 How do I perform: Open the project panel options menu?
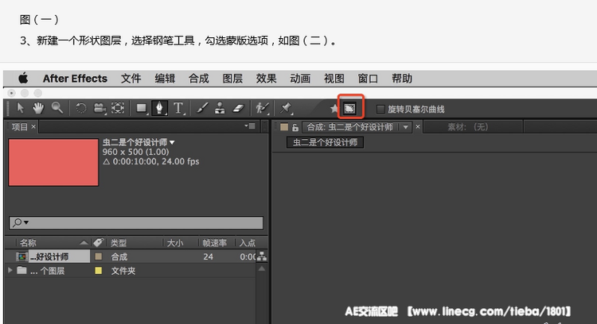[250, 126]
